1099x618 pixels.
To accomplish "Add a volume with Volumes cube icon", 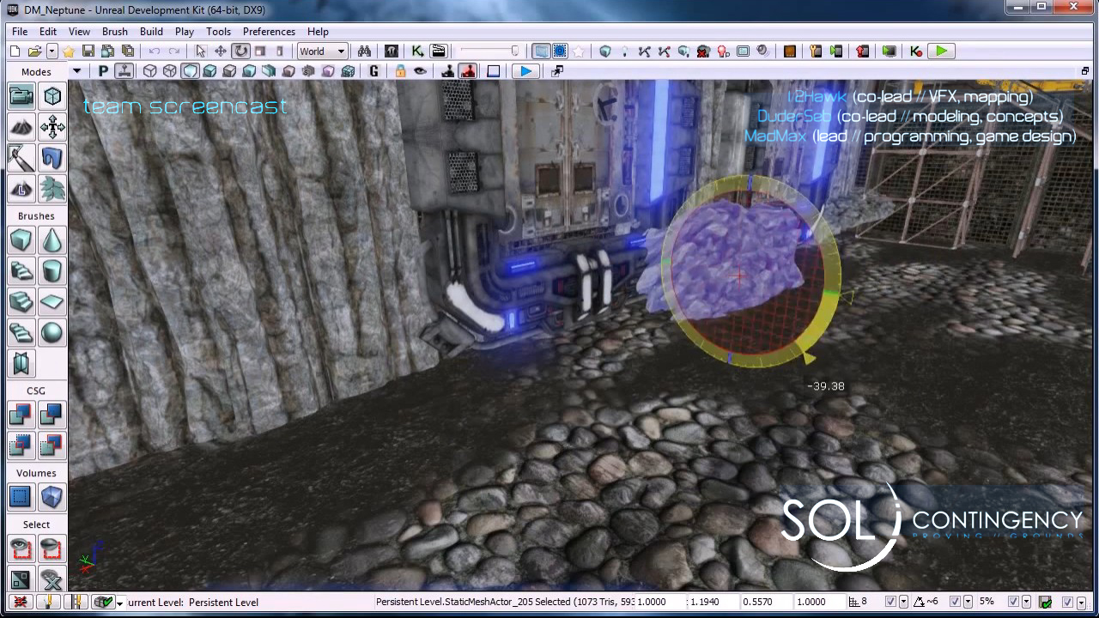I will [52, 497].
